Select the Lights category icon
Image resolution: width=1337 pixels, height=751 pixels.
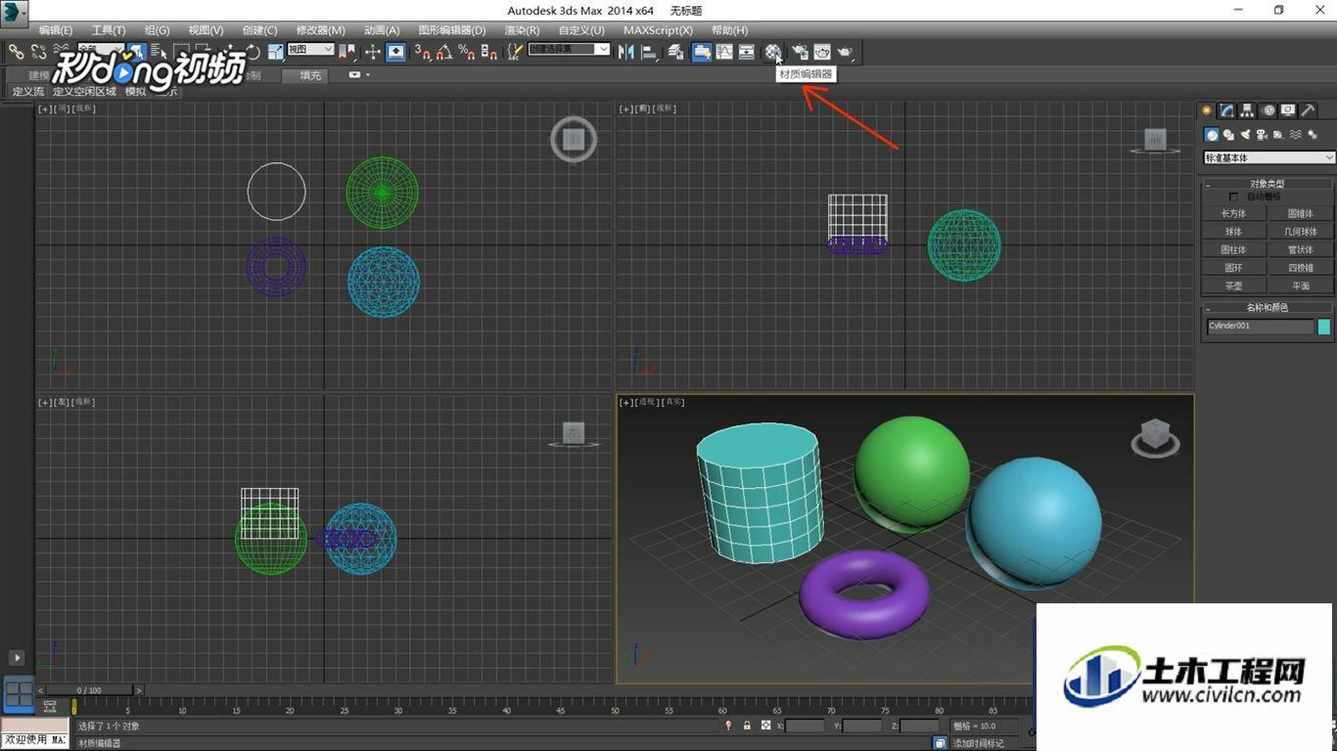tap(1246, 135)
